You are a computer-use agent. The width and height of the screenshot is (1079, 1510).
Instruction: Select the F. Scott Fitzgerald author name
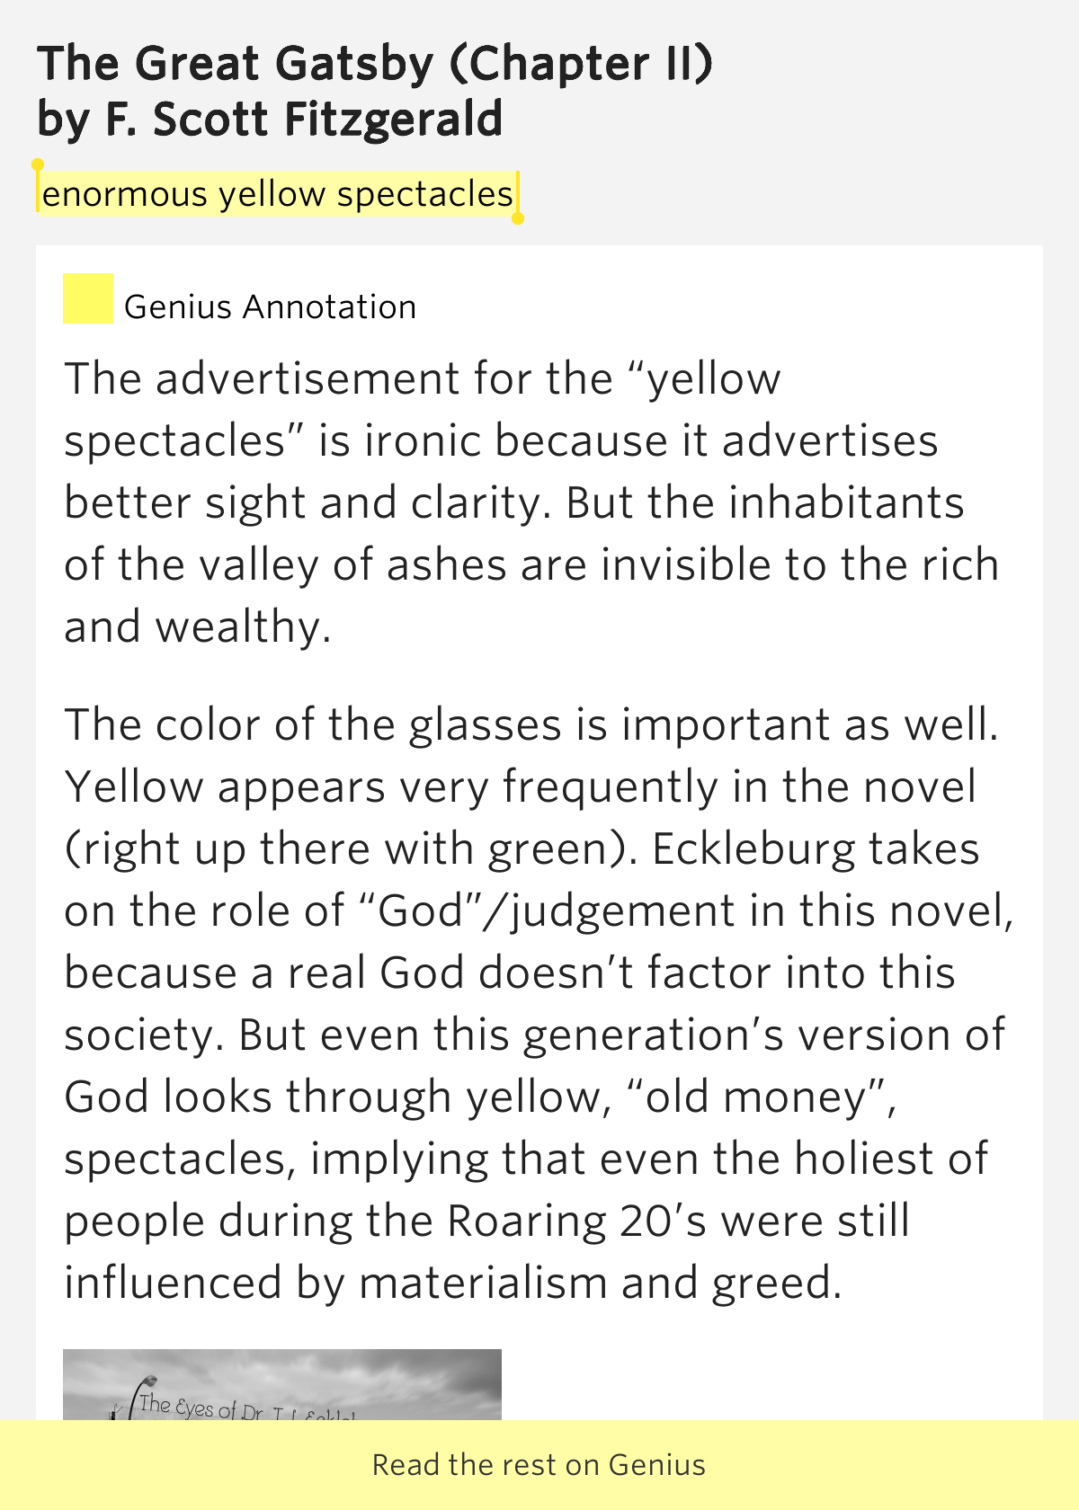(x=304, y=120)
